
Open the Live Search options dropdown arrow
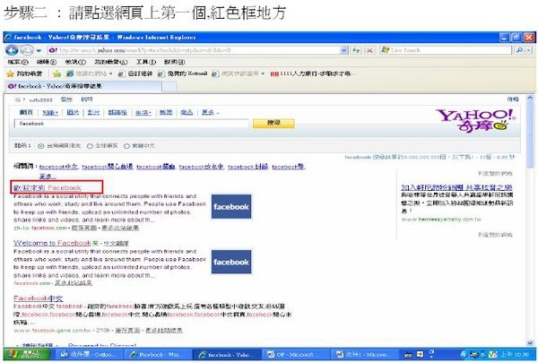(x=529, y=50)
